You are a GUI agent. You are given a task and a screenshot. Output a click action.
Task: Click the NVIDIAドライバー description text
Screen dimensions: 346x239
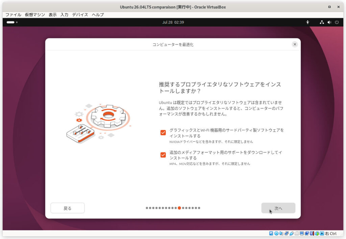tap(211, 142)
